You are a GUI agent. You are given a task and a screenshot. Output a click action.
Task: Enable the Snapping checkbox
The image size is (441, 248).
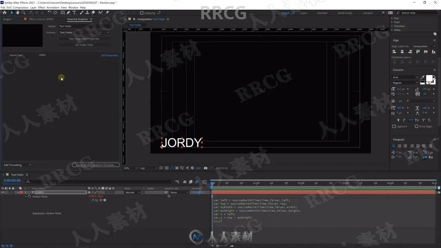pos(142,13)
